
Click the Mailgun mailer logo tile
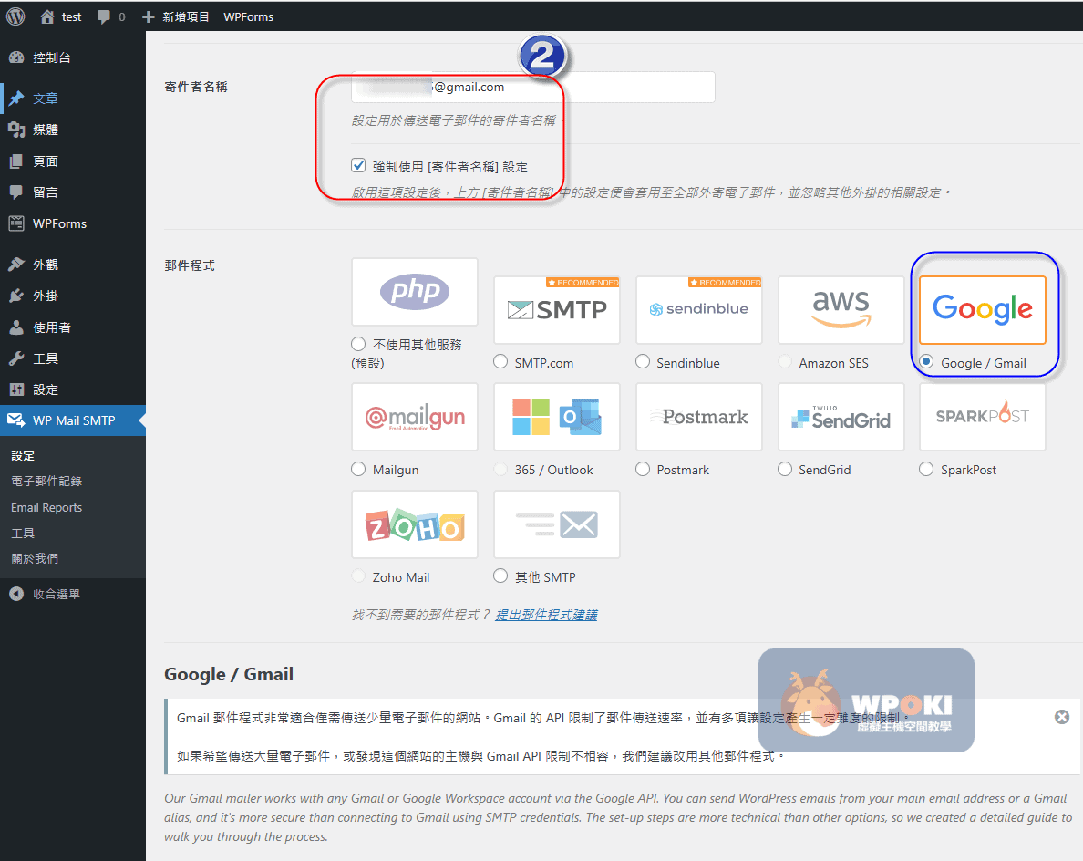click(415, 417)
